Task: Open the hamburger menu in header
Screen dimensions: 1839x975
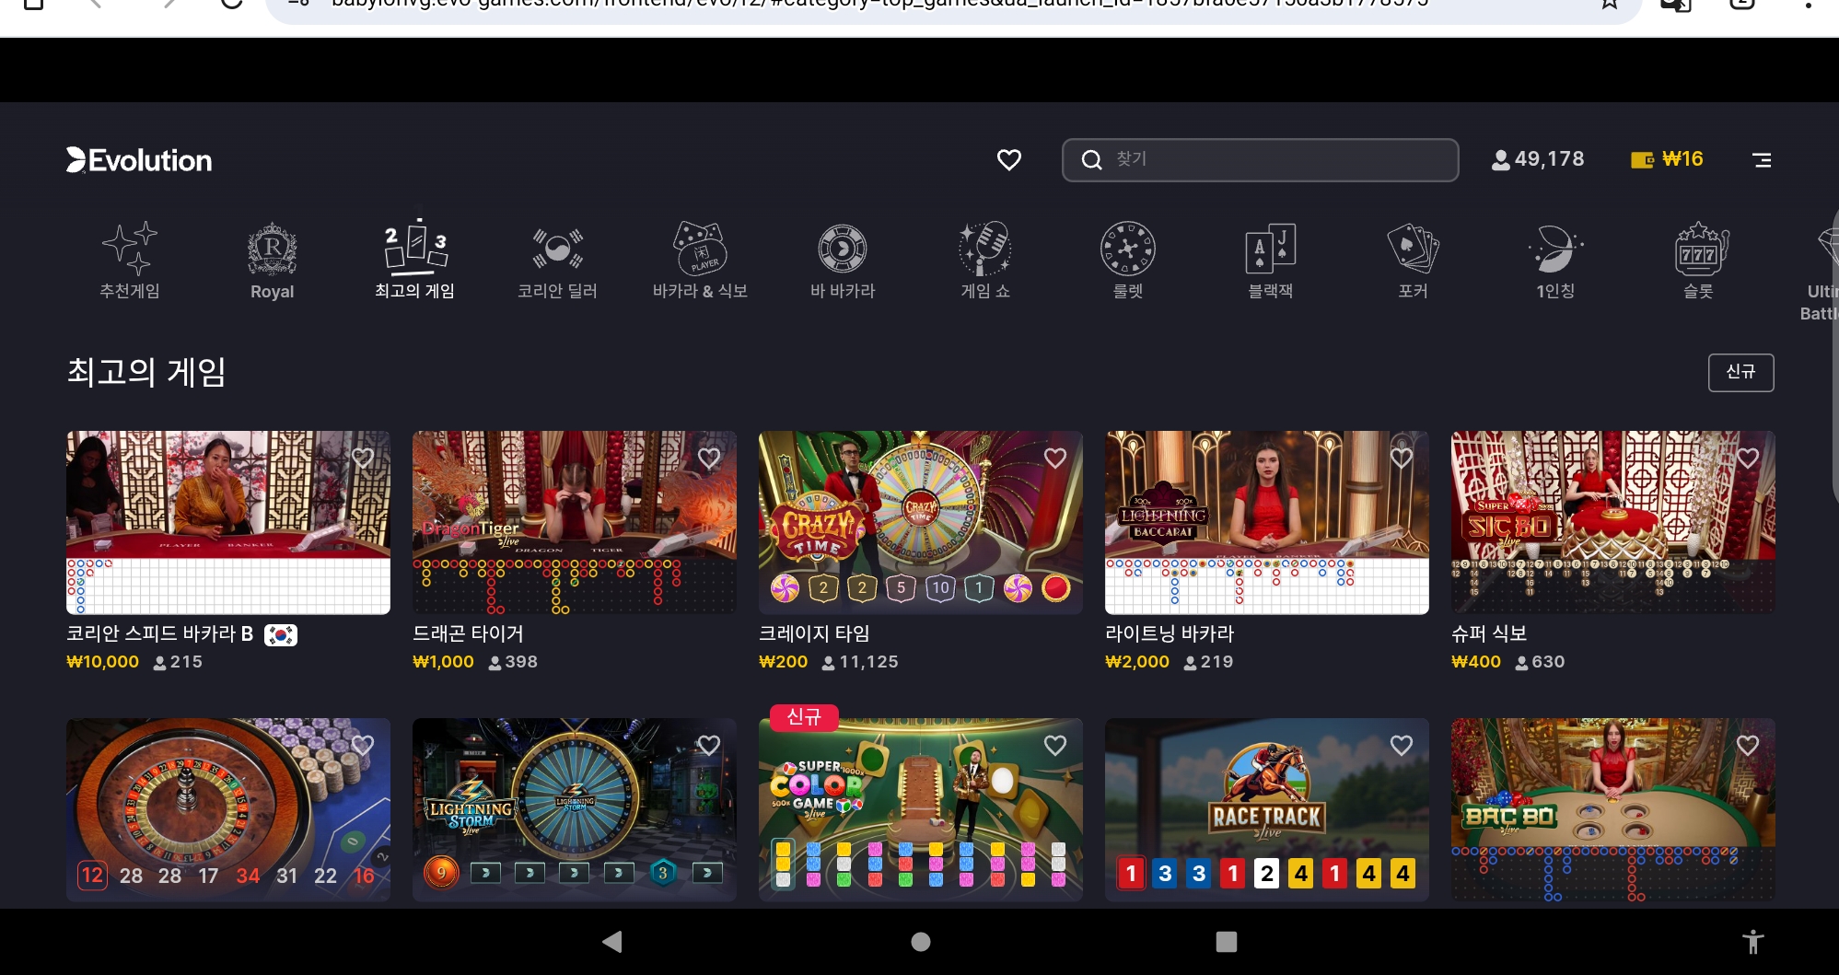Action: click(1762, 160)
